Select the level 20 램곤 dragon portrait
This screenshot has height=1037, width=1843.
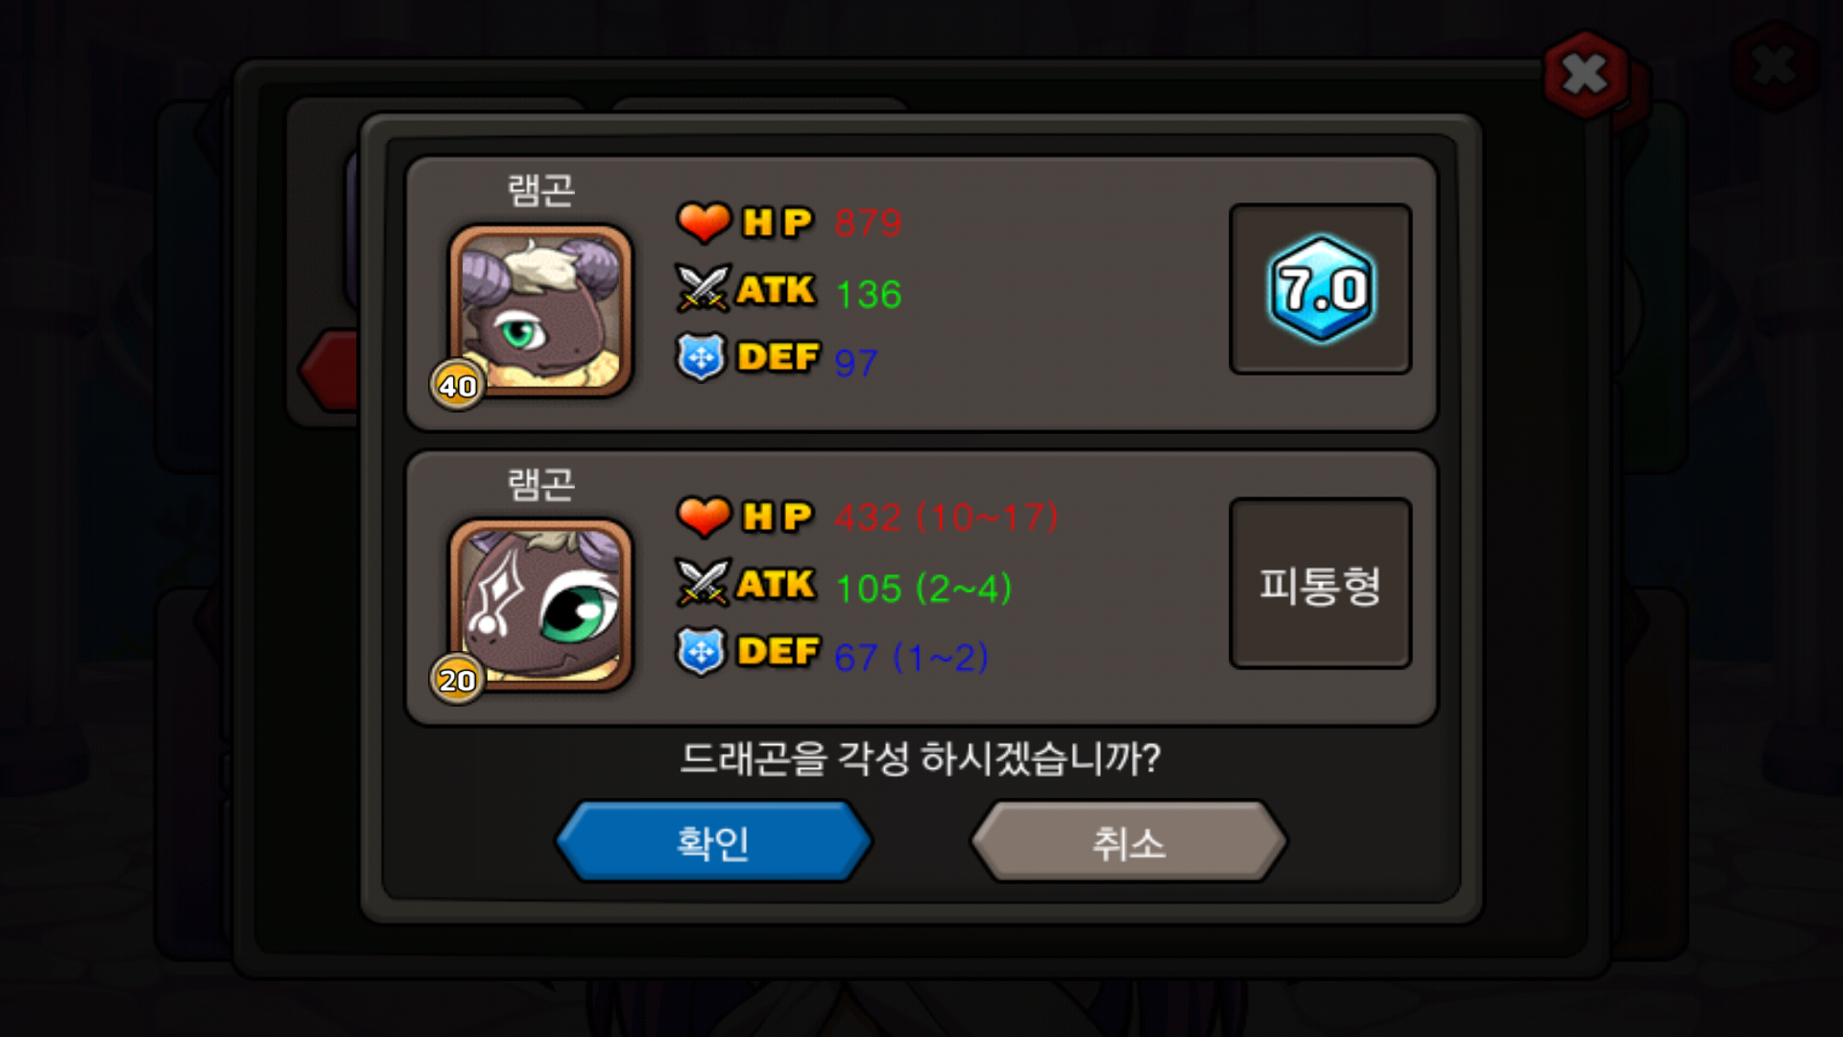pyautogui.click(x=541, y=604)
